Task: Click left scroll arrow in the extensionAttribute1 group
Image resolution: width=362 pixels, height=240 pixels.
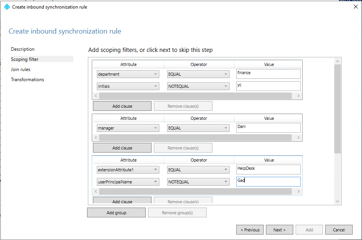Action: (x=96, y=191)
